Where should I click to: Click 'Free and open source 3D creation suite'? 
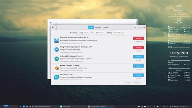73,68
